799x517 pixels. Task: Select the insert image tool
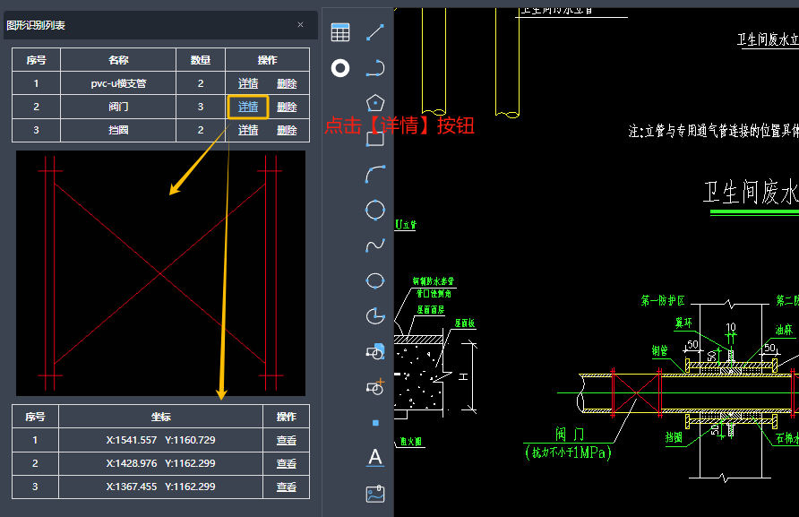click(375, 494)
